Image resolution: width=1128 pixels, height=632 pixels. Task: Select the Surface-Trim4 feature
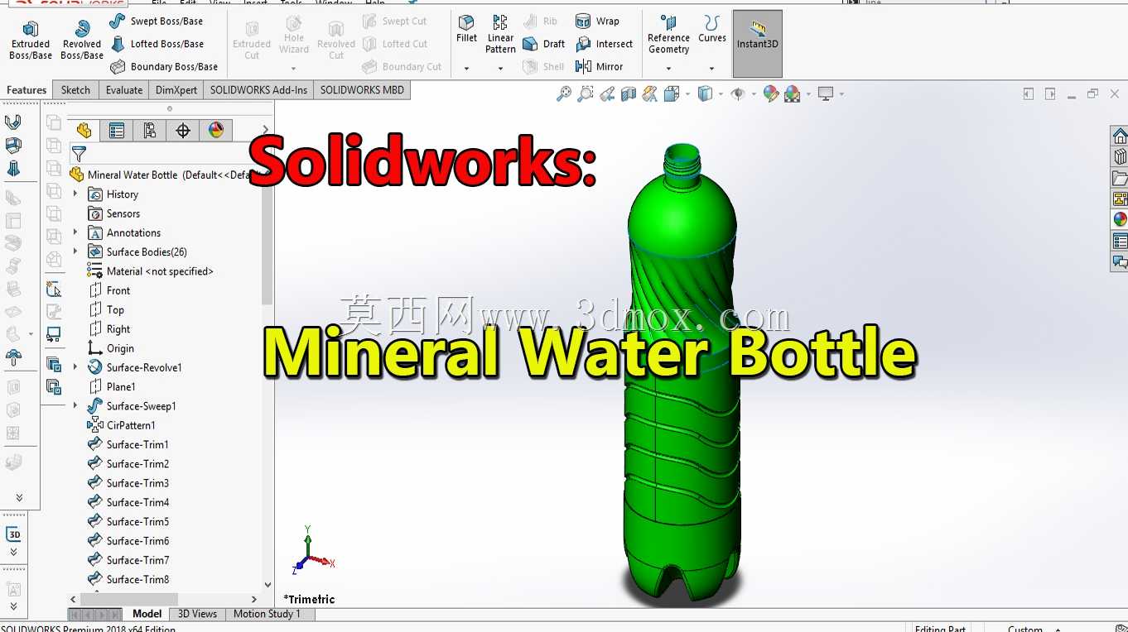(x=128, y=502)
